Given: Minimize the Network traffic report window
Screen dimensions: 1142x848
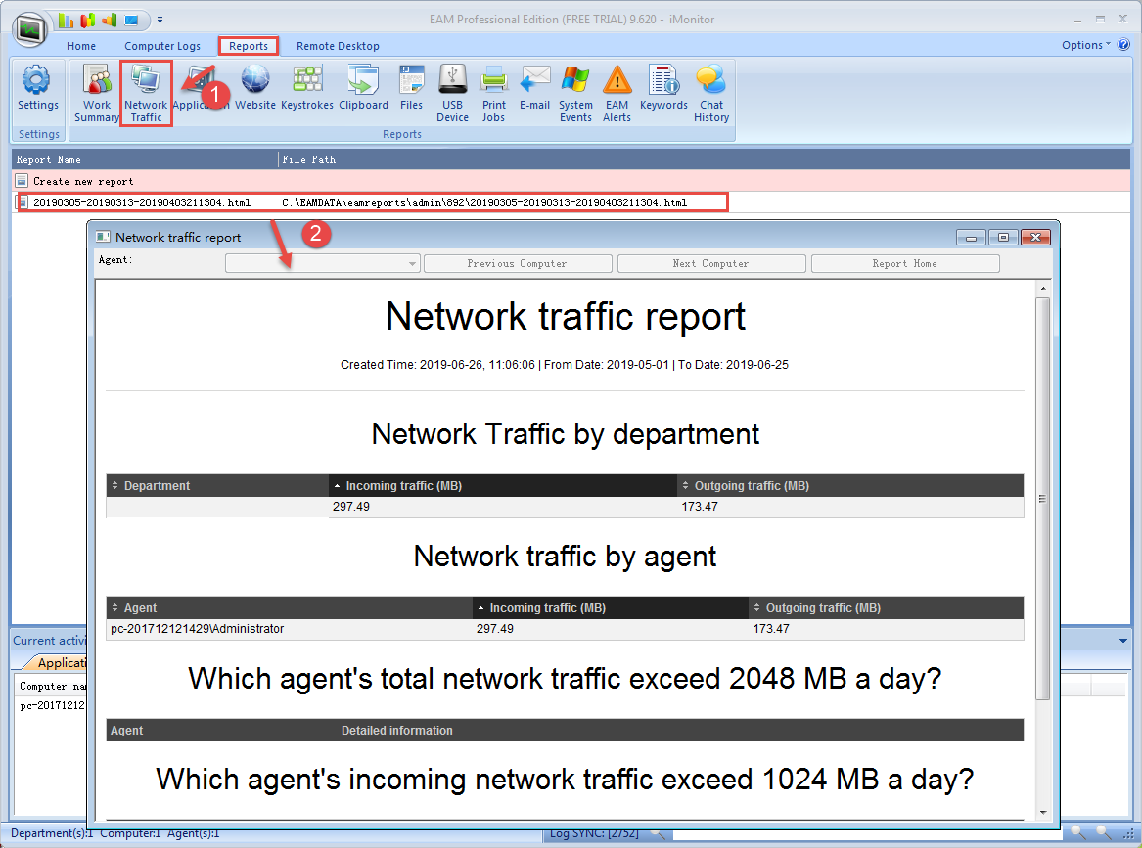Looking at the screenshot, I should 971,238.
